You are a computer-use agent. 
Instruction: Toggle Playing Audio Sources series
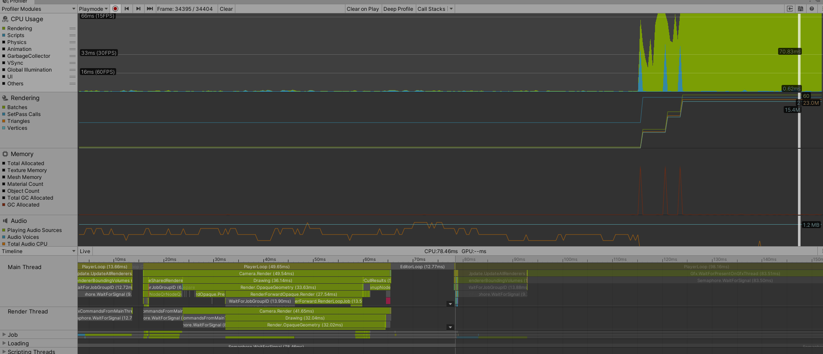[x=4, y=230]
